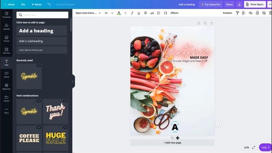The image size is (272, 153).
Task: Open the Resize menu
Action: [37, 5]
